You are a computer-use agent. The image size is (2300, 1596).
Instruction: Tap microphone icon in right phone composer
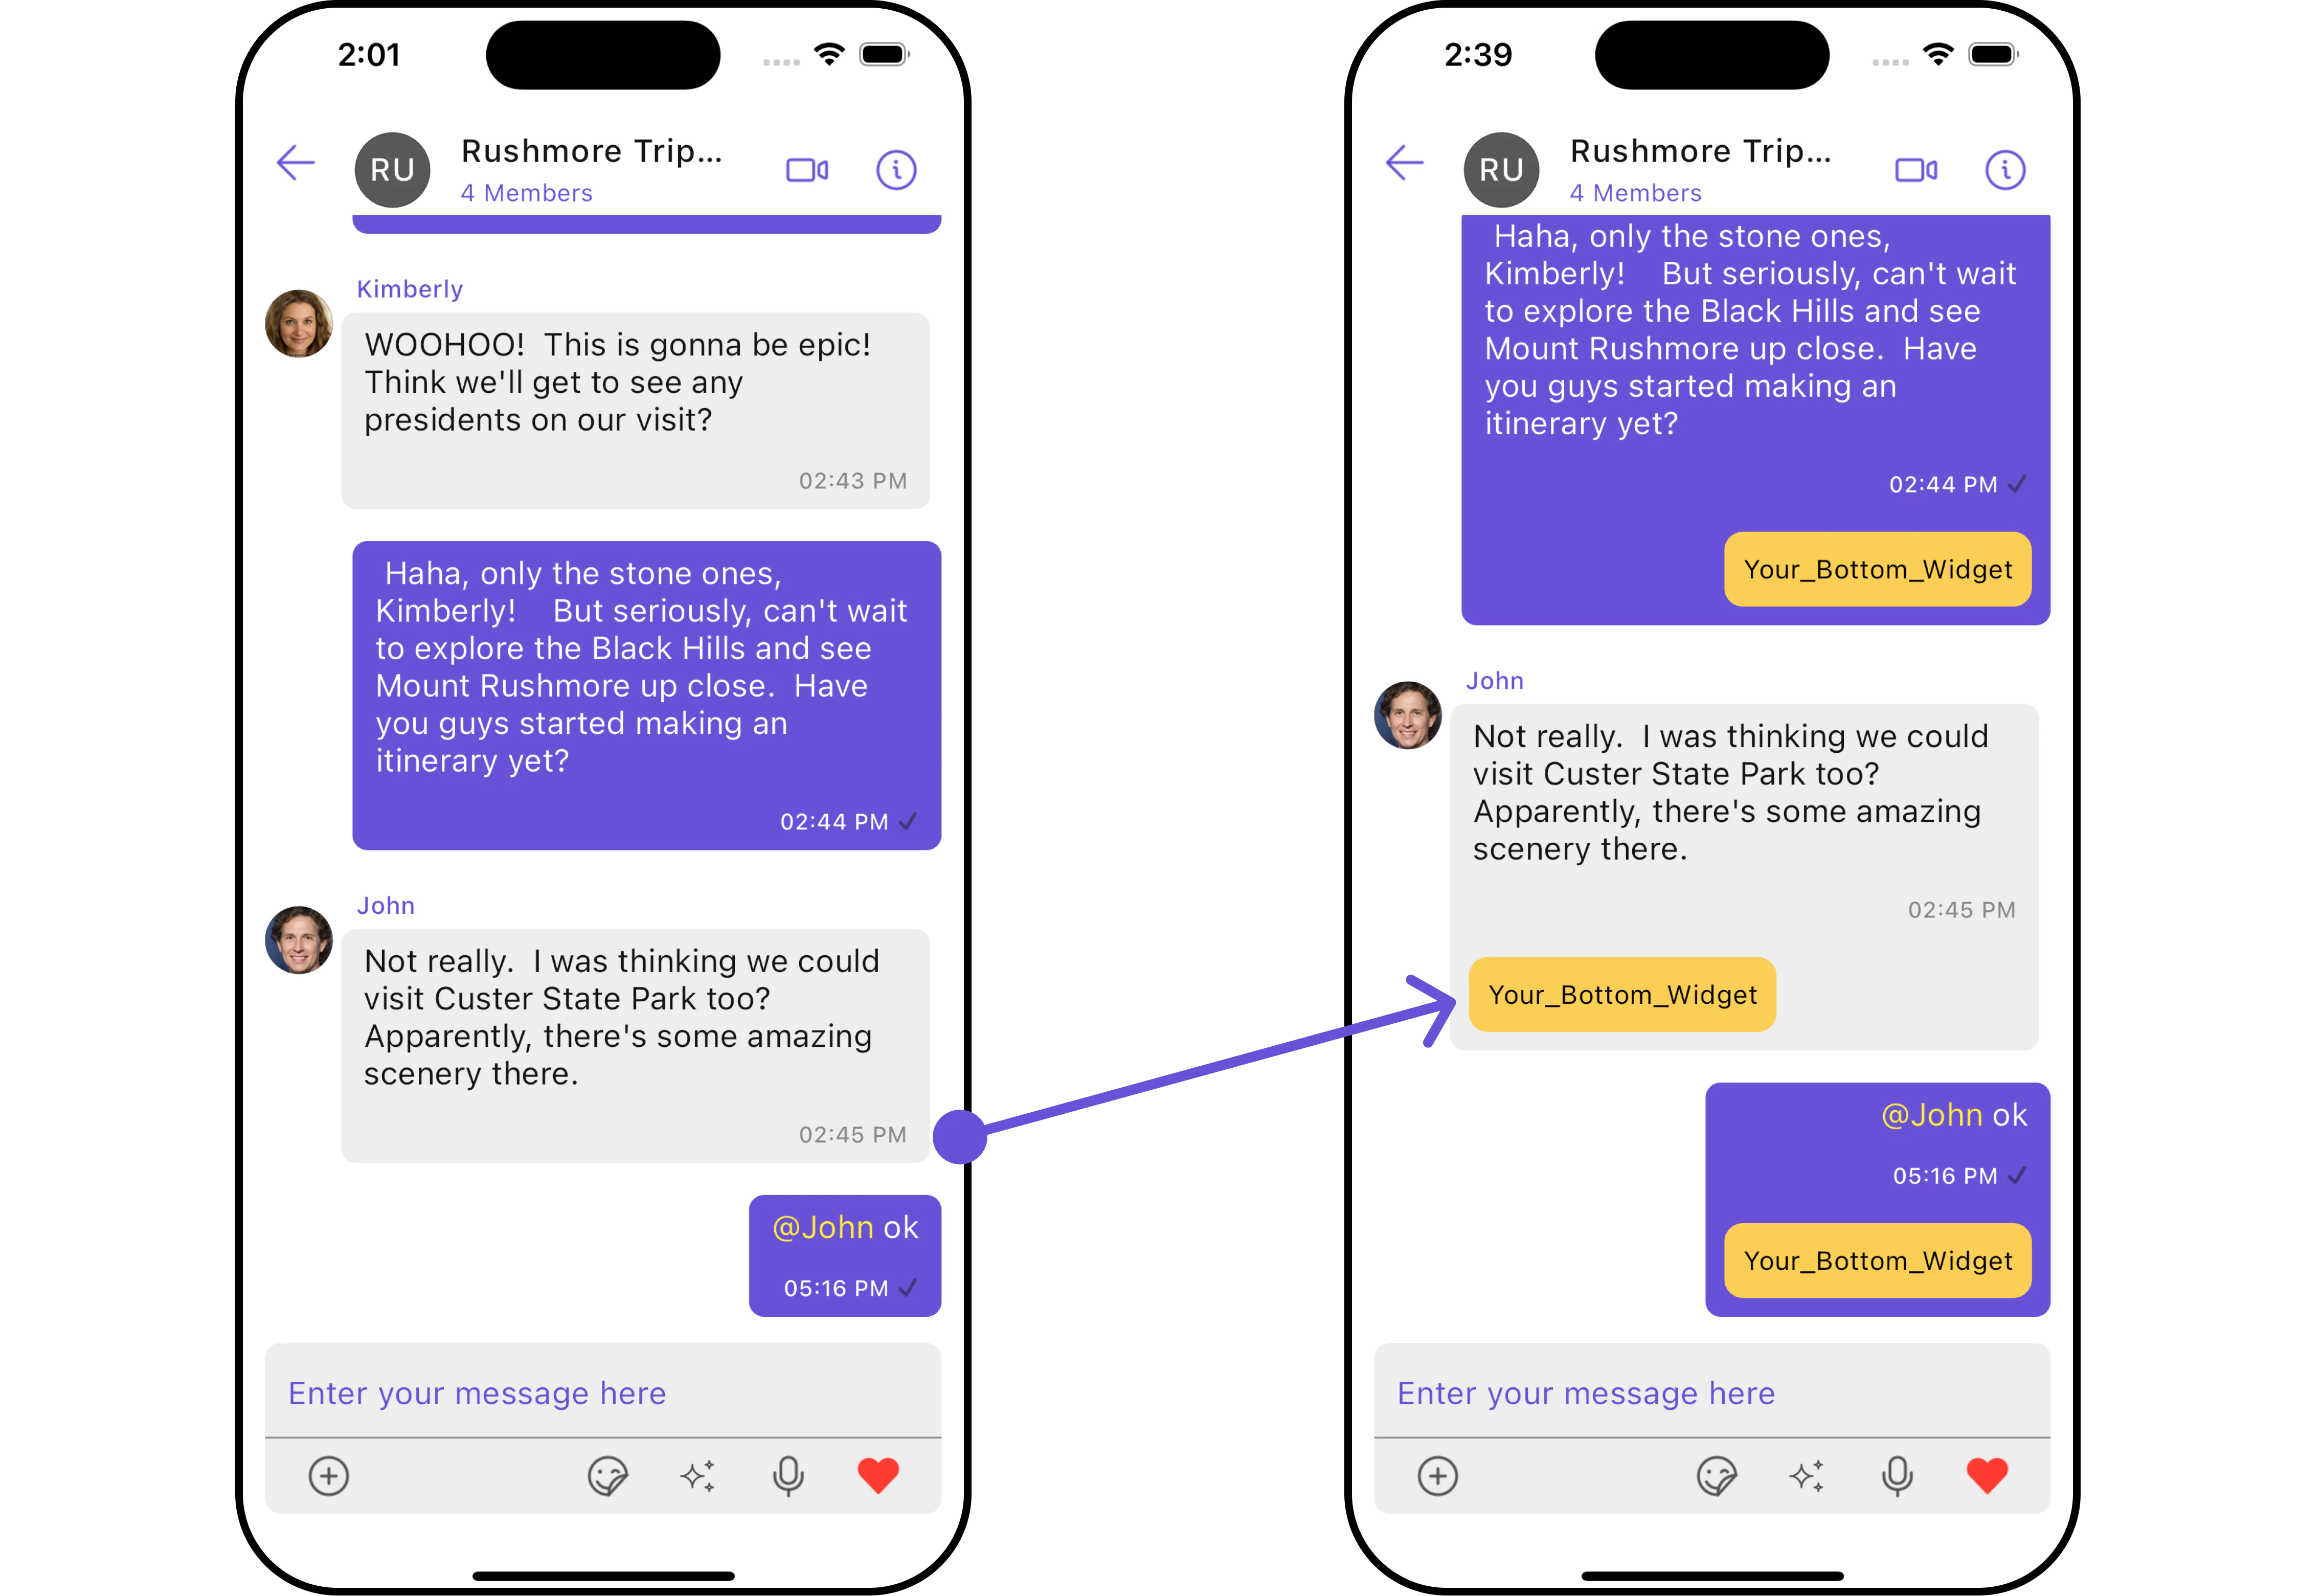tap(1897, 1476)
